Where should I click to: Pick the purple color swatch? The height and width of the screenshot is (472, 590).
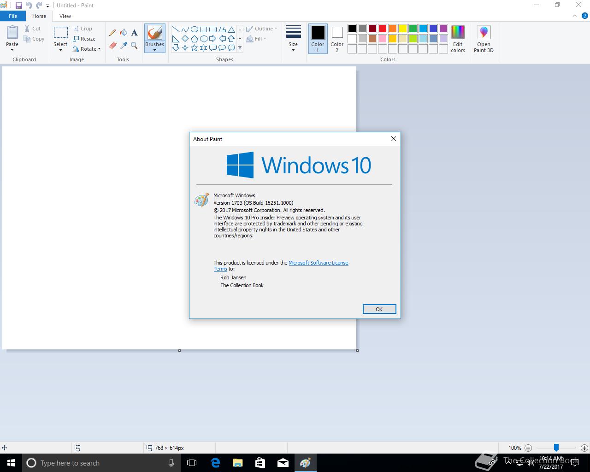coord(443,29)
